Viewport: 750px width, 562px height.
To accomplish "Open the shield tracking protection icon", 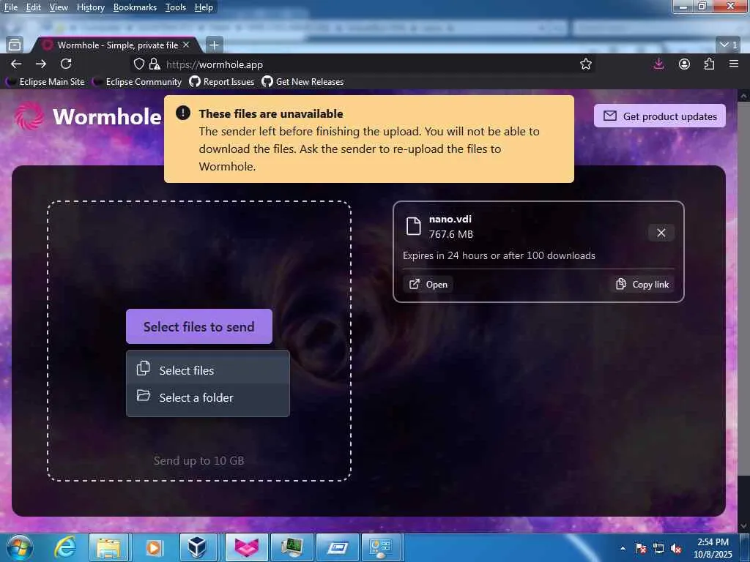I will 138,64.
